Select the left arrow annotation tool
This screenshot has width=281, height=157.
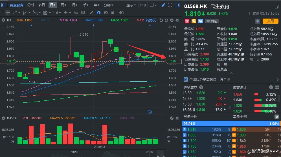(x=65, y=13)
